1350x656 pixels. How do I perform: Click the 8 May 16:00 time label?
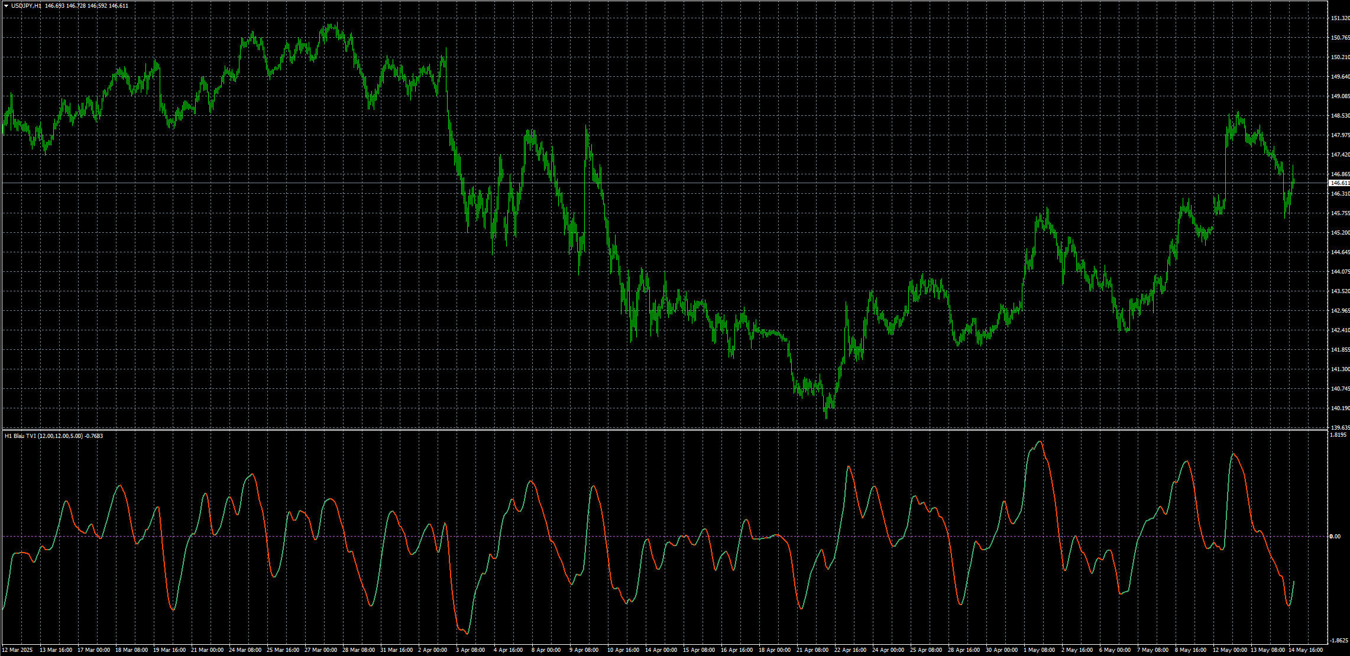(1191, 650)
